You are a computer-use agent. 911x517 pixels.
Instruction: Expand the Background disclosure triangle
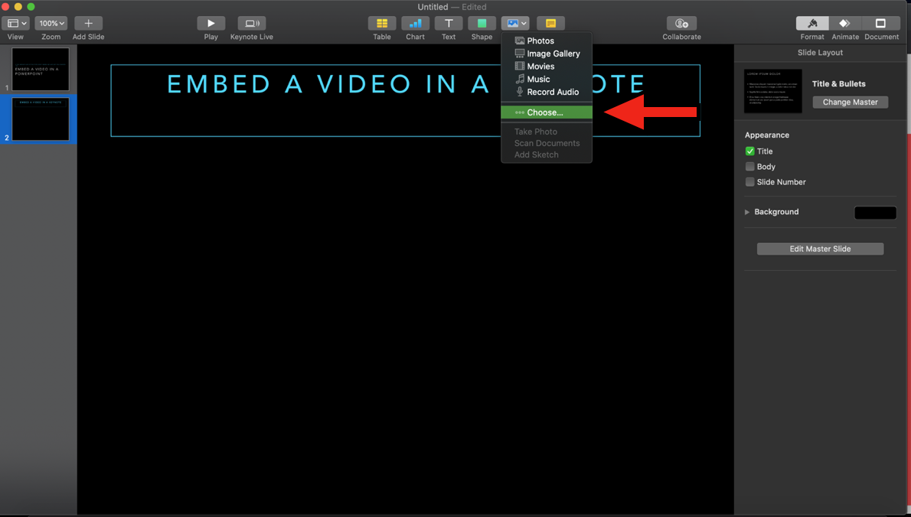747,212
